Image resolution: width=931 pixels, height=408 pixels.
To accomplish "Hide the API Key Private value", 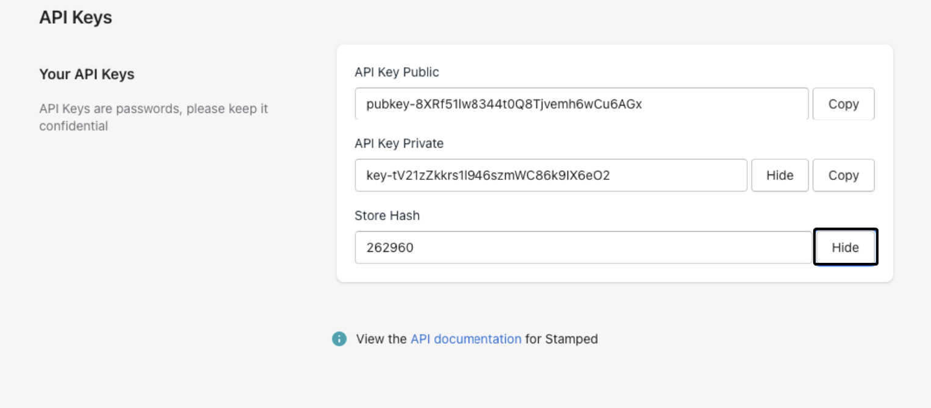I will (780, 176).
